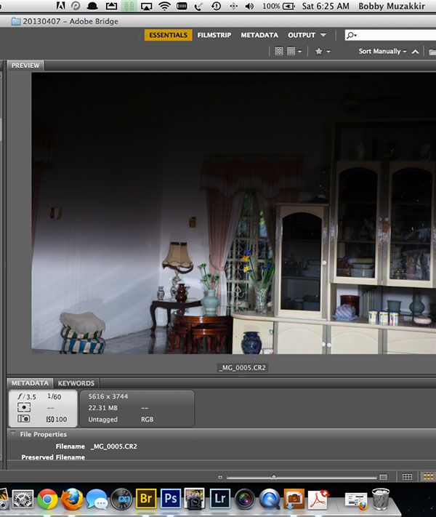
Task: Switch to the Keywords tab
Action: (76, 382)
